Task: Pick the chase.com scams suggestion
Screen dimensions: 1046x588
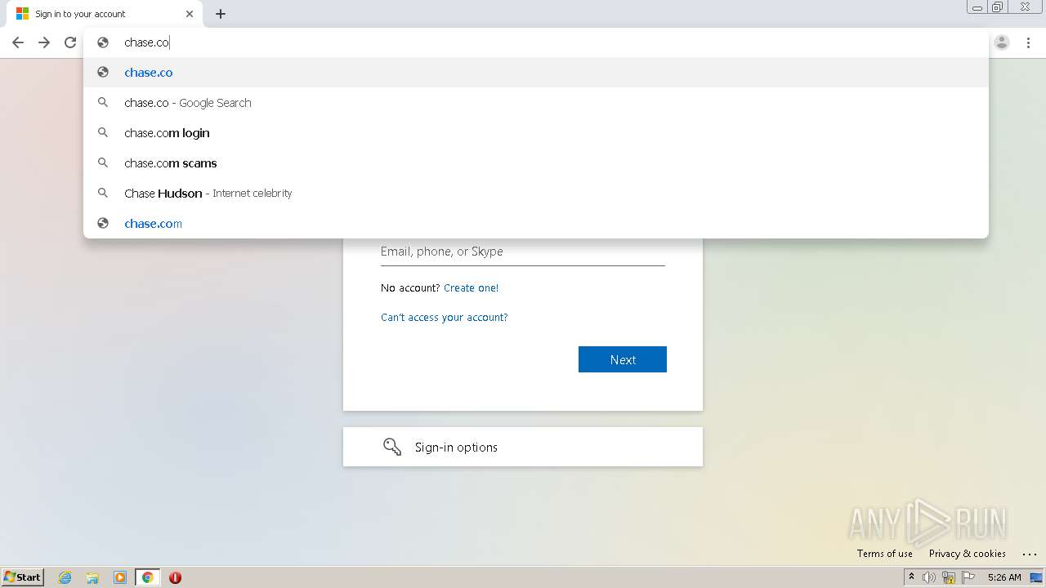Action: point(536,163)
